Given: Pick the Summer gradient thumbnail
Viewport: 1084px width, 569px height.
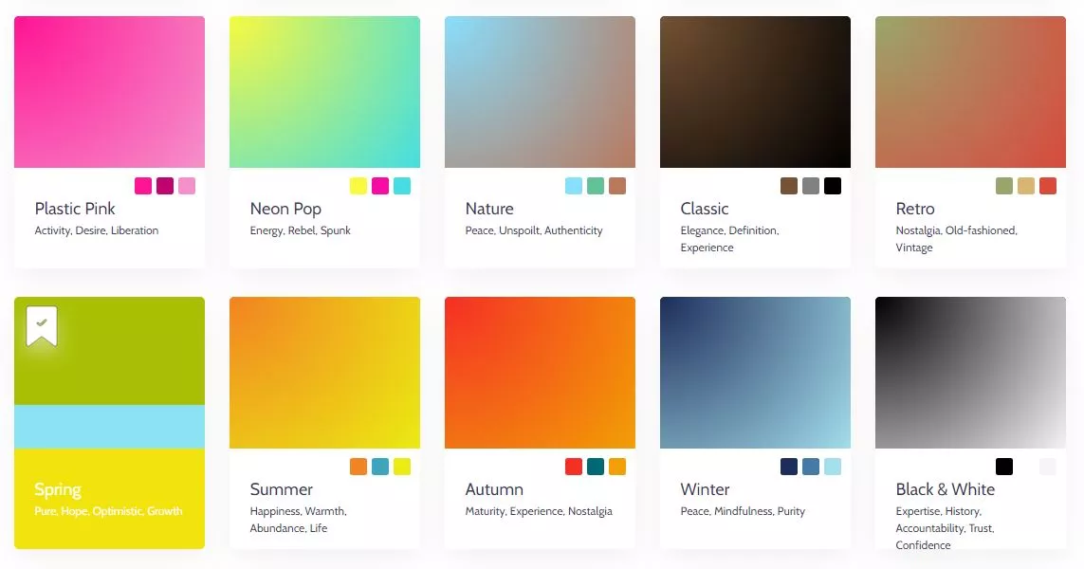Looking at the screenshot, I should pyautogui.click(x=324, y=373).
